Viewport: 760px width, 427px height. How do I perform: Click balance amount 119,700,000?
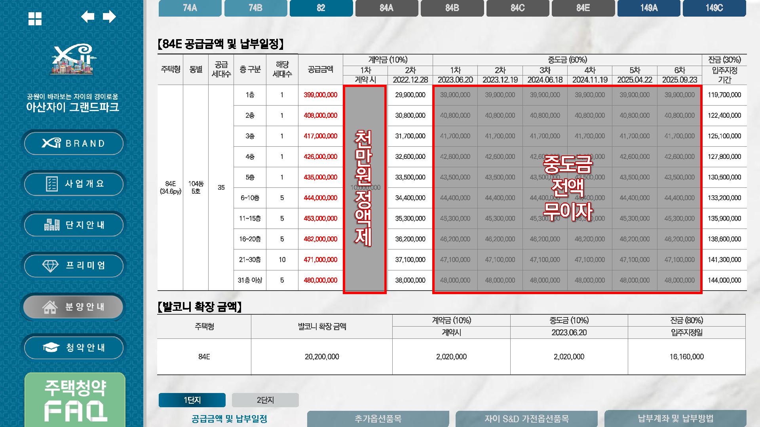[724, 95]
